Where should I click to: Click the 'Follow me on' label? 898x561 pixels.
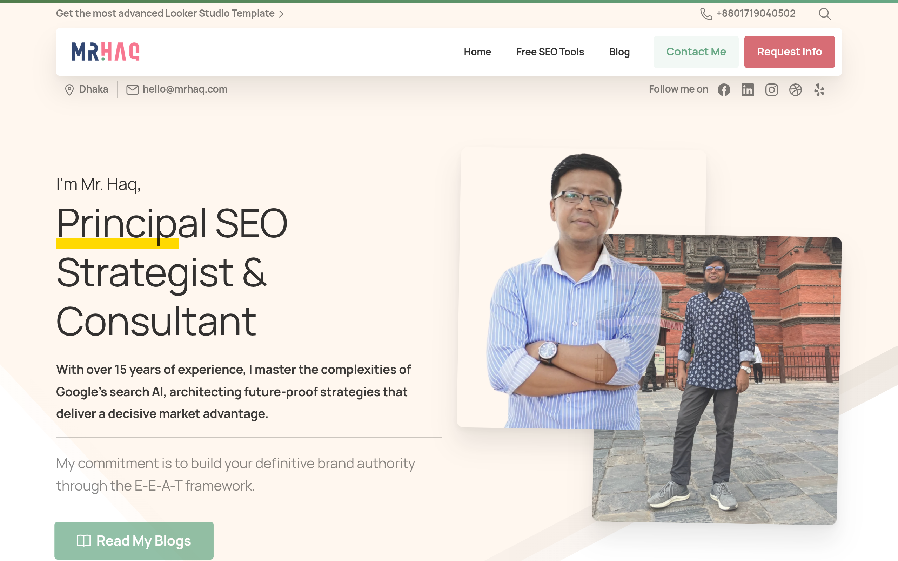pos(678,89)
